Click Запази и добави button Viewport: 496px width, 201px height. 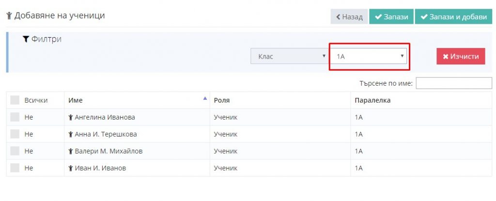point(453,17)
